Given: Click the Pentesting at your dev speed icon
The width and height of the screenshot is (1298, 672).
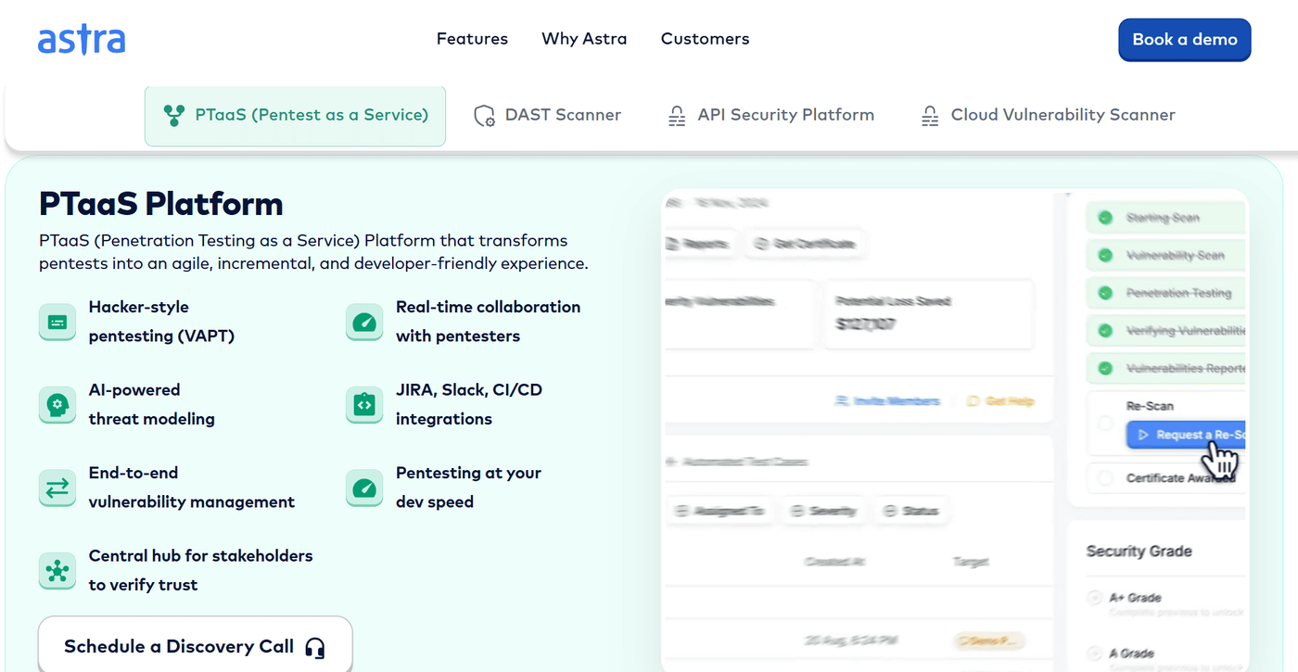Looking at the screenshot, I should coord(364,488).
